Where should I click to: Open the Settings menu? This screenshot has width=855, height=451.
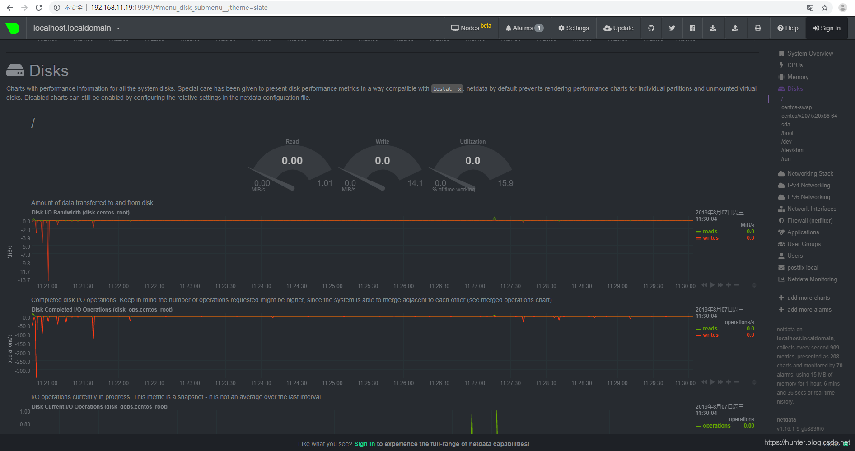tap(573, 28)
